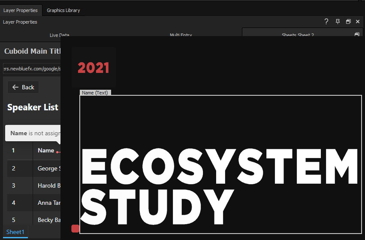The width and height of the screenshot is (365, 240).
Task: Click the red square handle at bottom
Action: (x=75, y=228)
